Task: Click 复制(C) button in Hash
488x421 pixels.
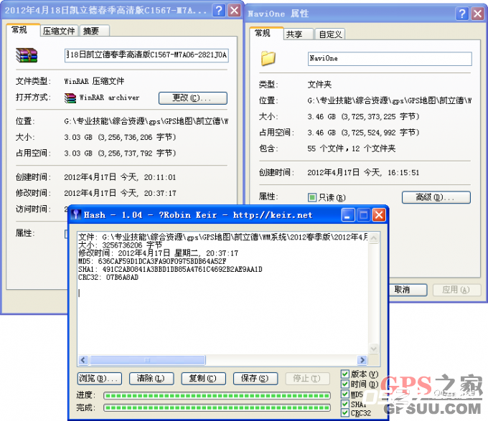Action: click(x=203, y=379)
